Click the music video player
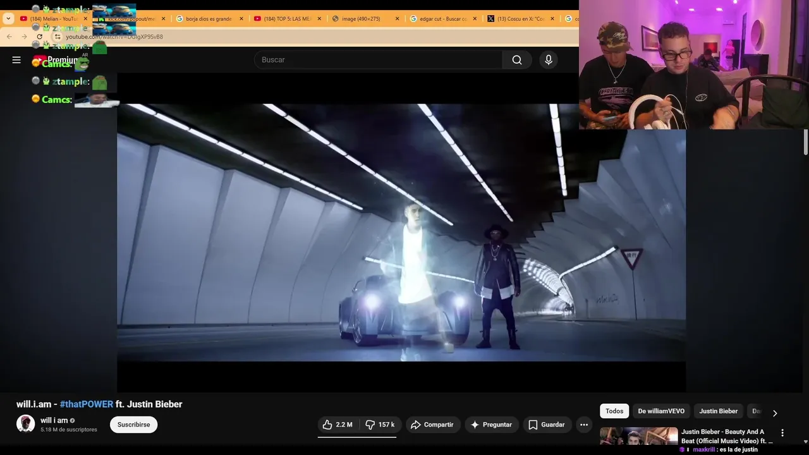 coord(401,233)
